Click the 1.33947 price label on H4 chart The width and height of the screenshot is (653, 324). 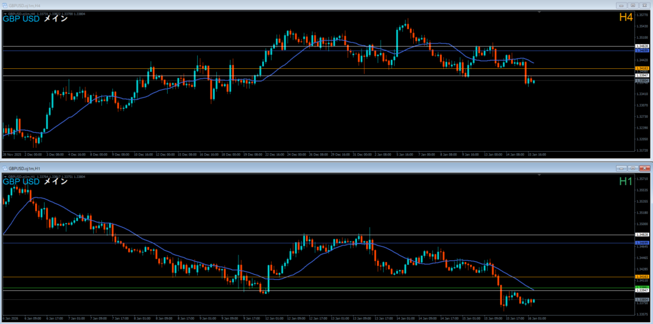tap(642, 75)
